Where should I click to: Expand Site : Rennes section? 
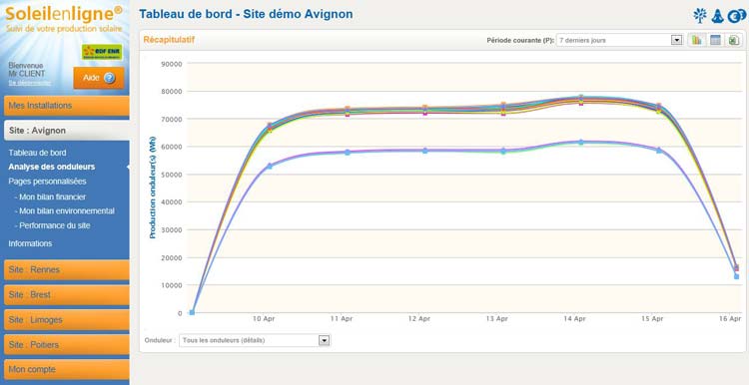point(66,269)
